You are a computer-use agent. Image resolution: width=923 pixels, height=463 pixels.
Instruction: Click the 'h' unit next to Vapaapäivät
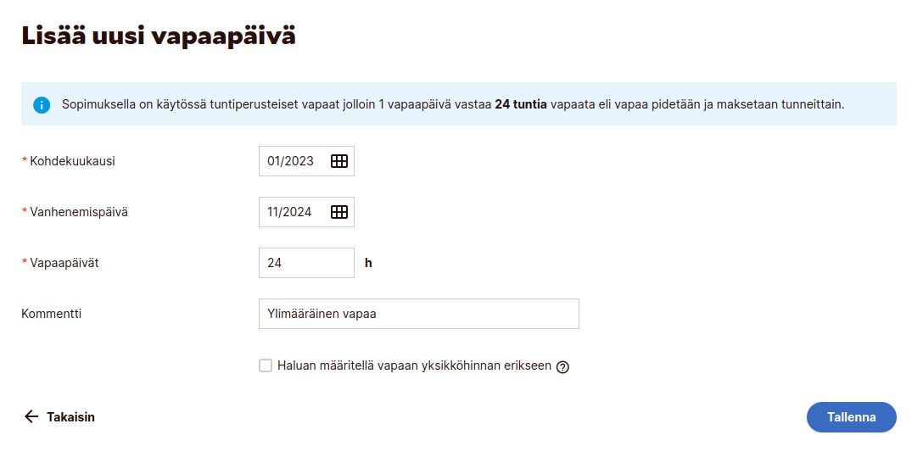coord(368,263)
